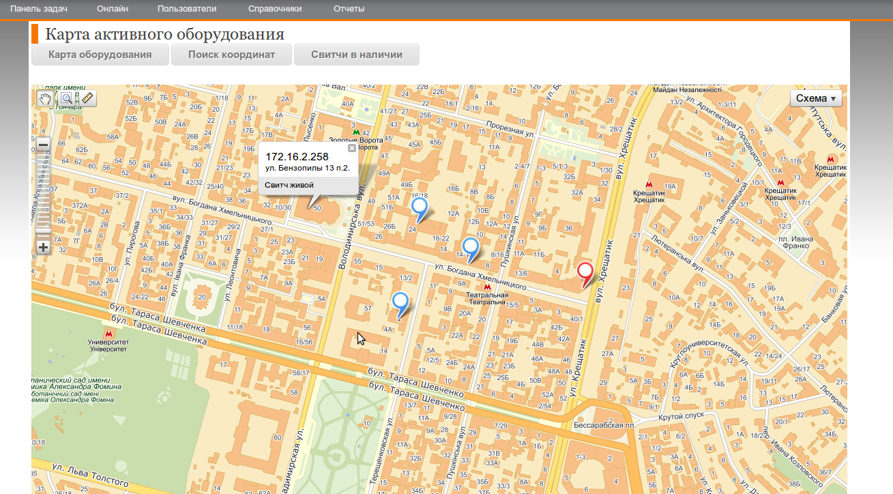Open the Отчеты menu
893x494 pixels.
pyautogui.click(x=349, y=9)
